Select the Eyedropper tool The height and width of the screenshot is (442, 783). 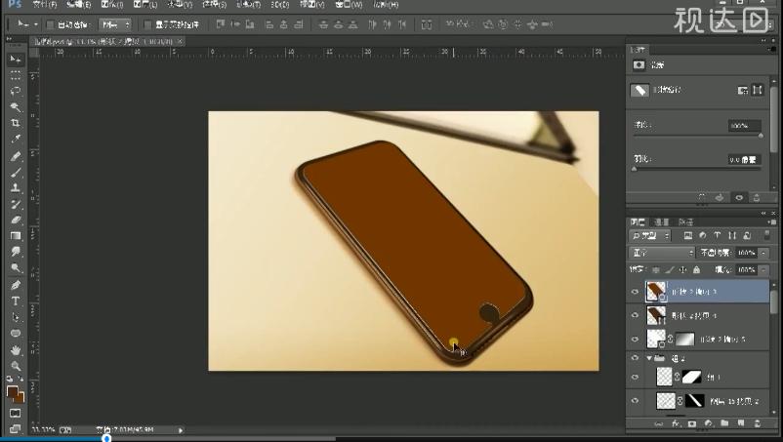coord(15,140)
